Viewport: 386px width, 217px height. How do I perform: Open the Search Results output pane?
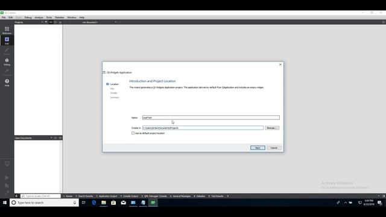[x=84, y=196]
